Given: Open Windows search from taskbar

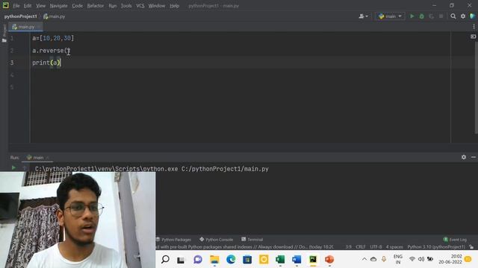Looking at the screenshot, I should tap(165, 259).
